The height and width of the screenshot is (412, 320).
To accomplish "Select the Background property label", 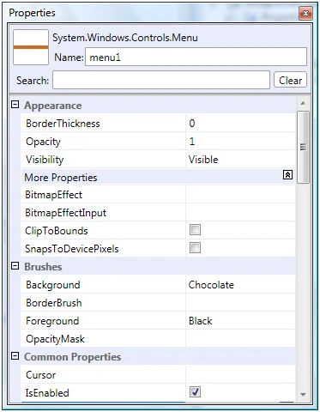I will click(x=53, y=285).
